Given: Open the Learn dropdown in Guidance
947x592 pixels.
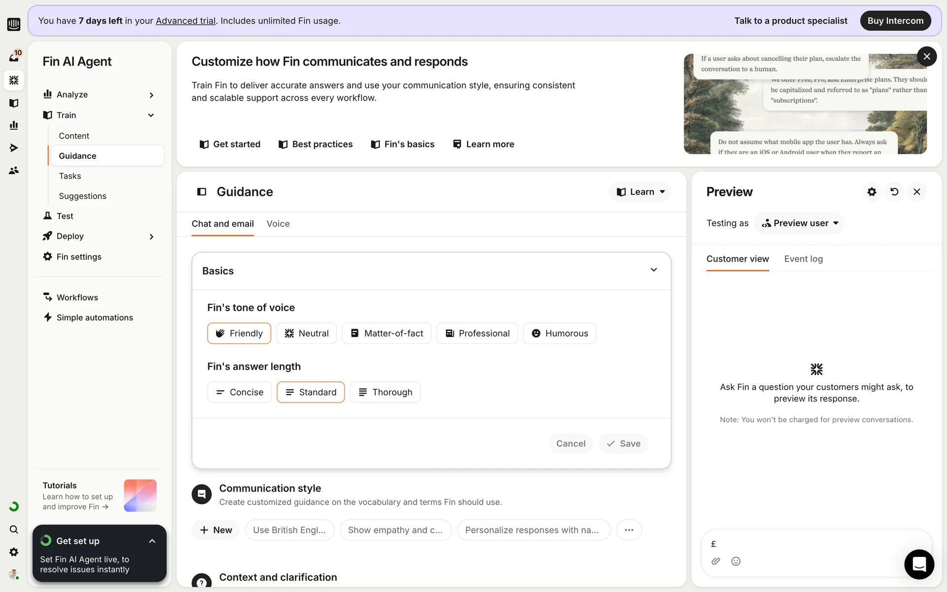Looking at the screenshot, I should pos(640,192).
